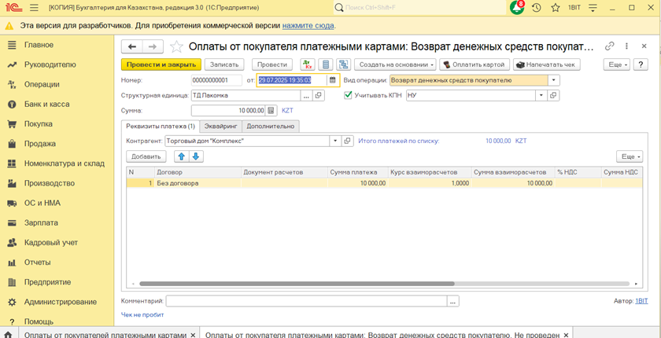The height and width of the screenshot is (338, 661).
Task: Switch to the Дополнительно tab
Action: 270,126
